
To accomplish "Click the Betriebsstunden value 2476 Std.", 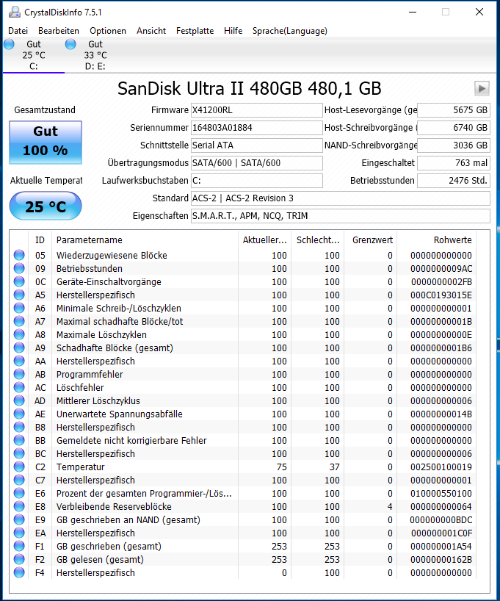I will pos(454,181).
